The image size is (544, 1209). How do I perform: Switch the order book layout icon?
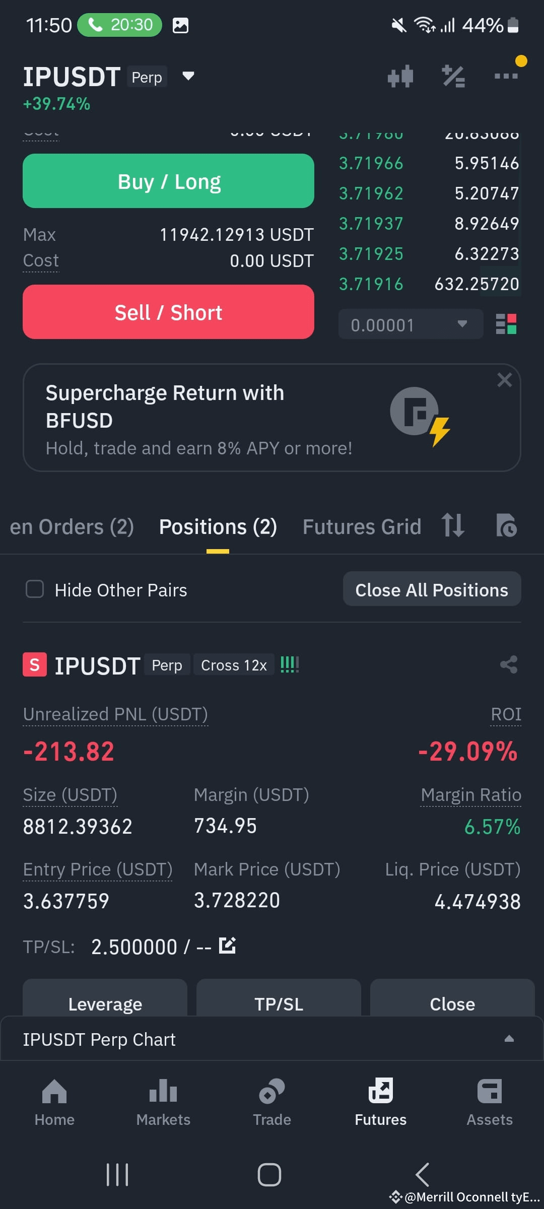coord(506,324)
